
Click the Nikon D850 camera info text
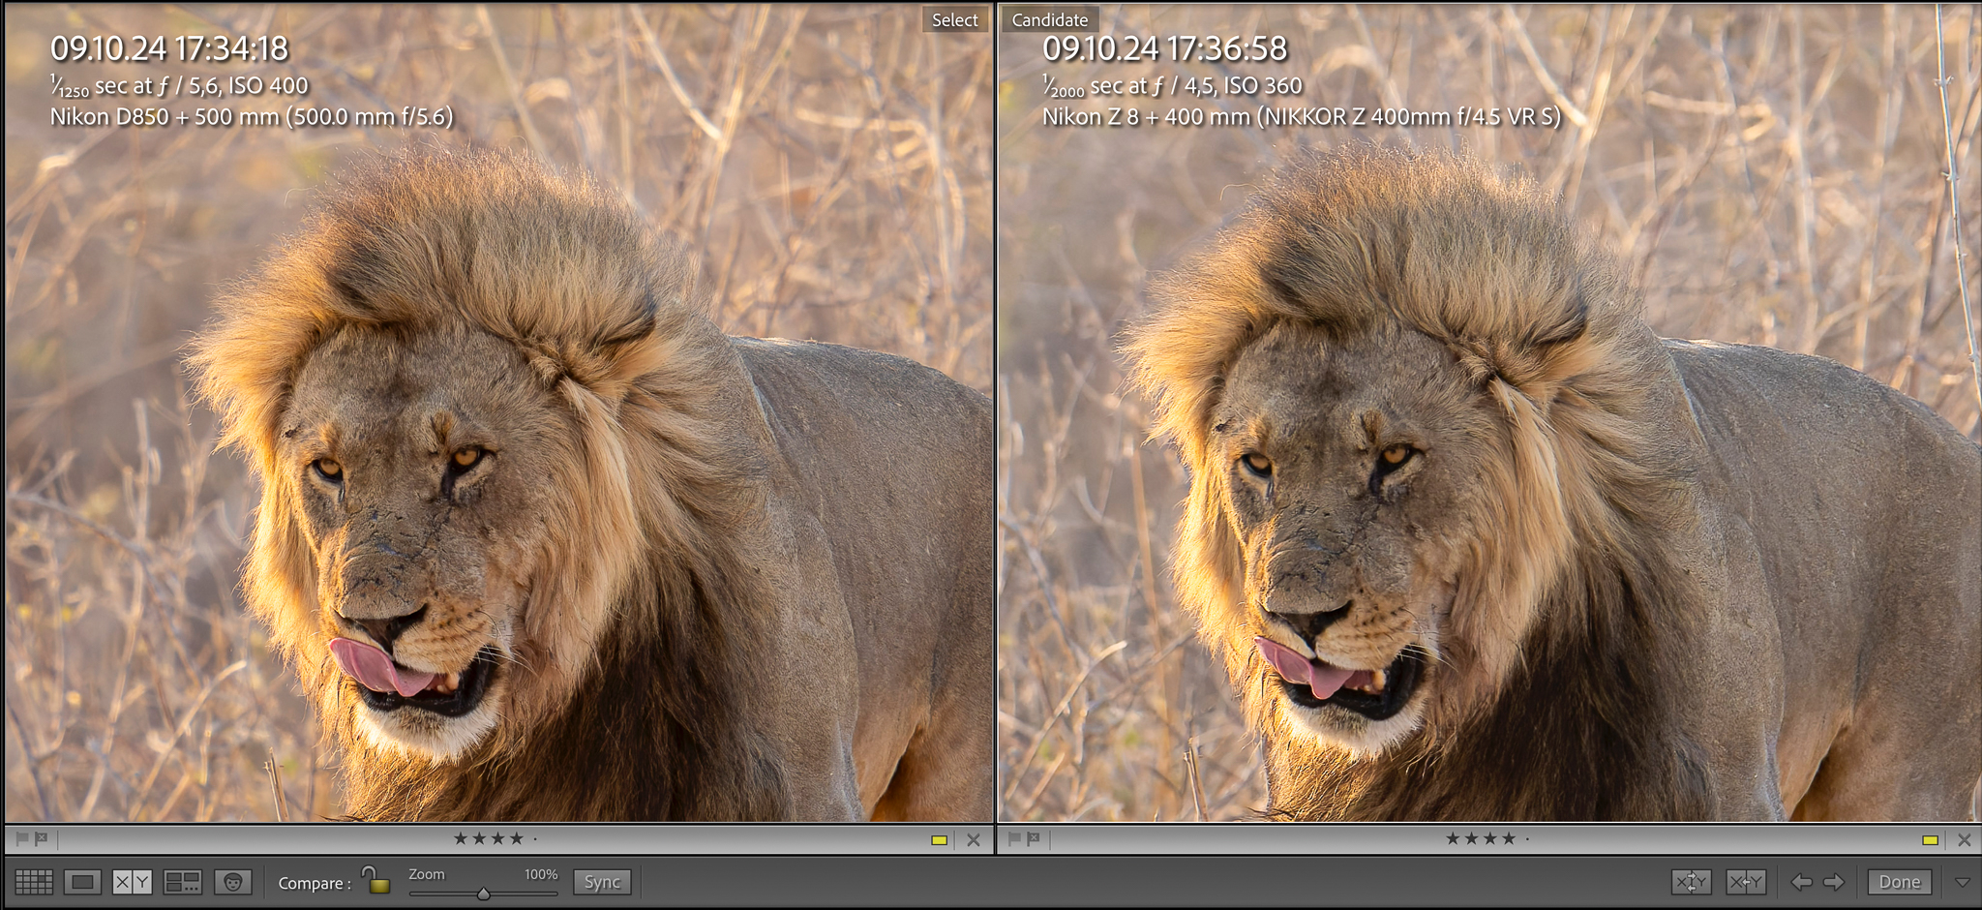tap(252, 116)
